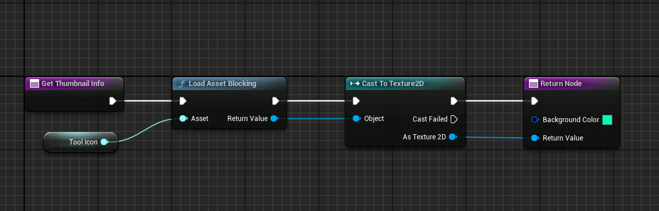The height and width of the screenshot is (211, 659).
Task: Open the Background Color swatch picker
Action: coord(607,120)
